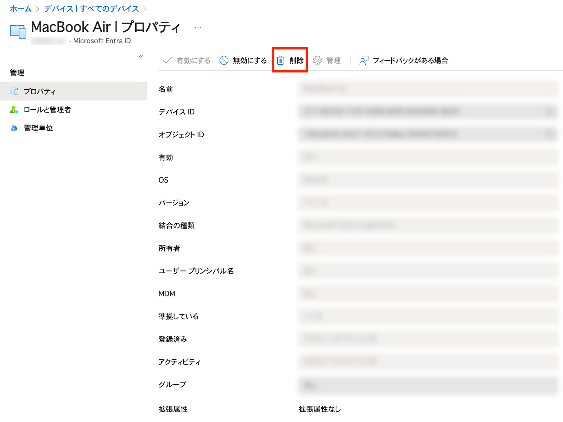Click the アクティビティ label
The height and width of the screenshot is (422, 563).
[180, 362]
